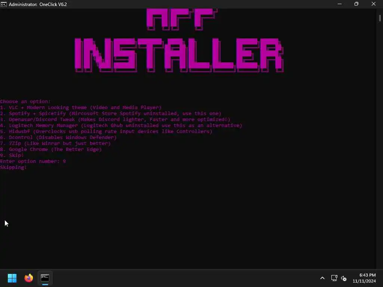Click the 'Skipping!' output line
The width and height of the screenshot is (383, 287).
click(13, 167)
